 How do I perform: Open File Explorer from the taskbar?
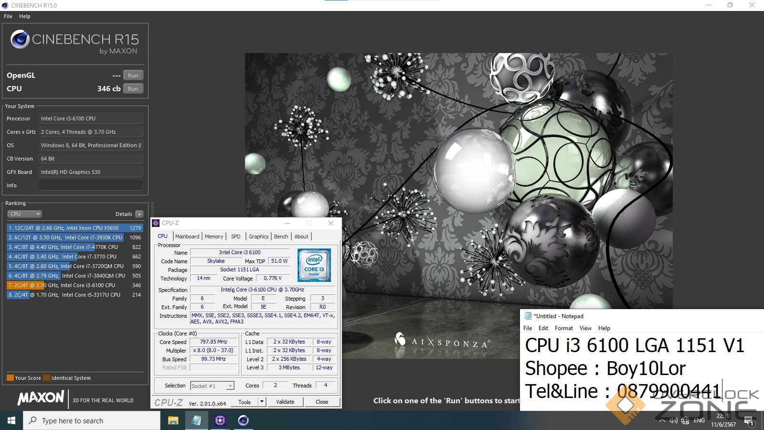pyautogui.click(x=173, y=420)
